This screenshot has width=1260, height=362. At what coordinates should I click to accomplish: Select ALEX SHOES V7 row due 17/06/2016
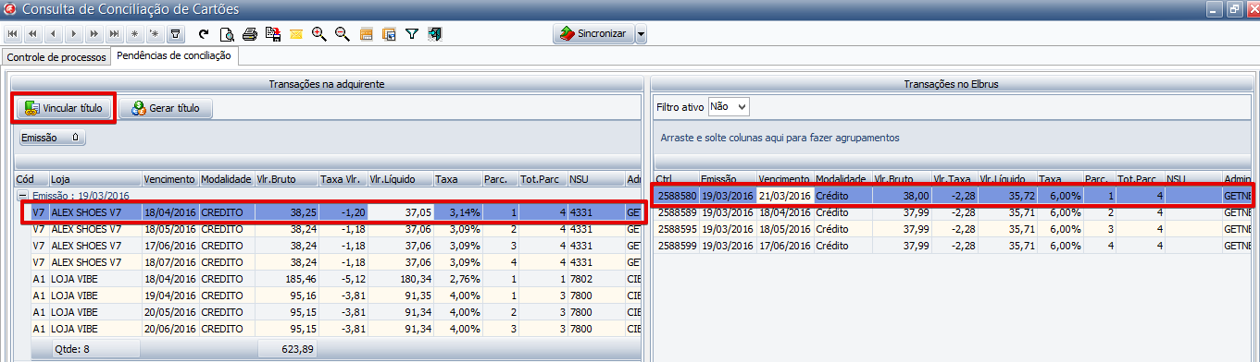(x=335, y=245)
